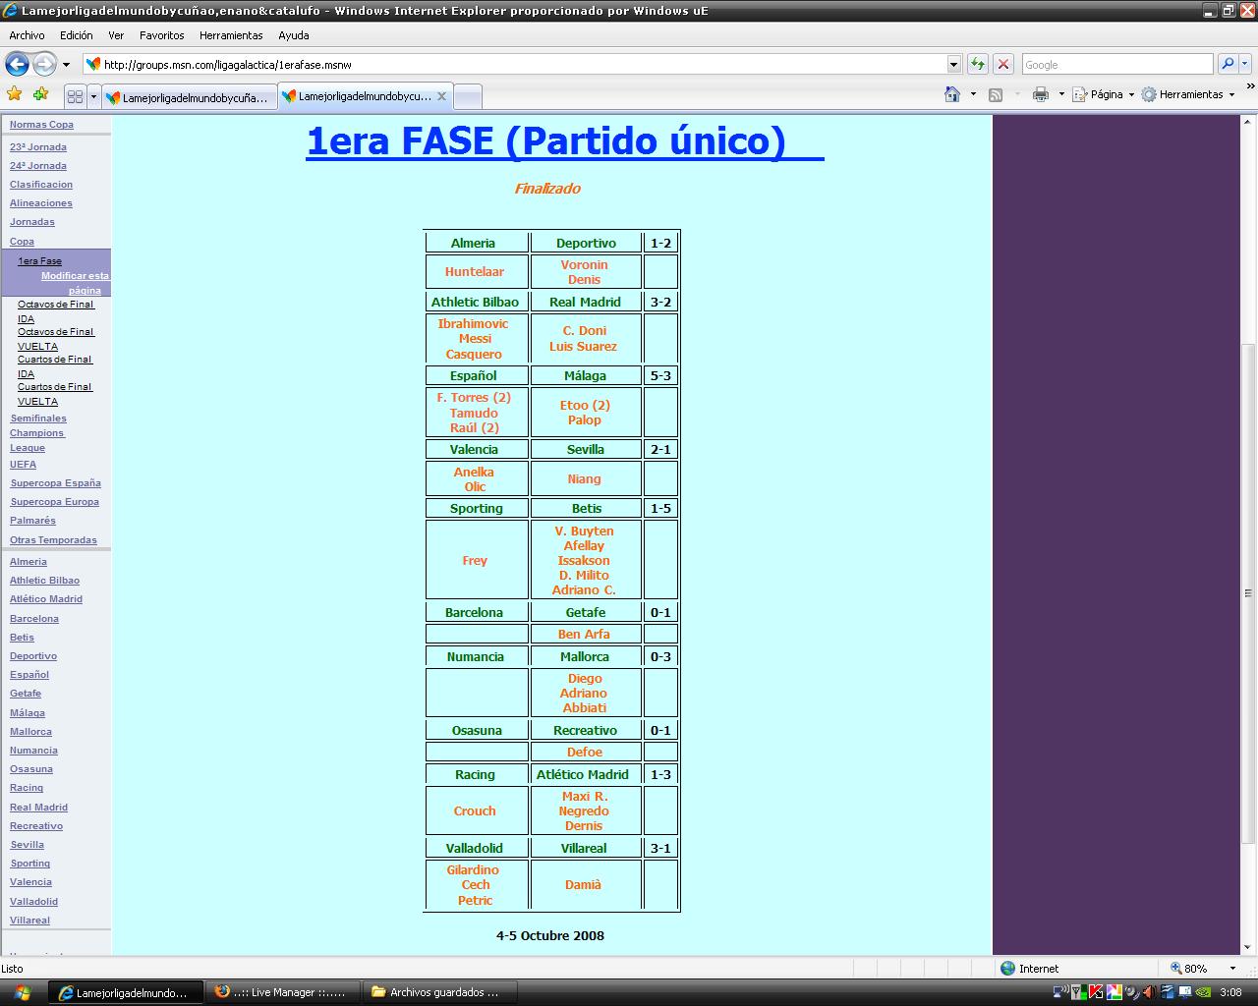1258x1006 pixels.
Task: Click the NVIDIA tray icon
Action: 1203,992
